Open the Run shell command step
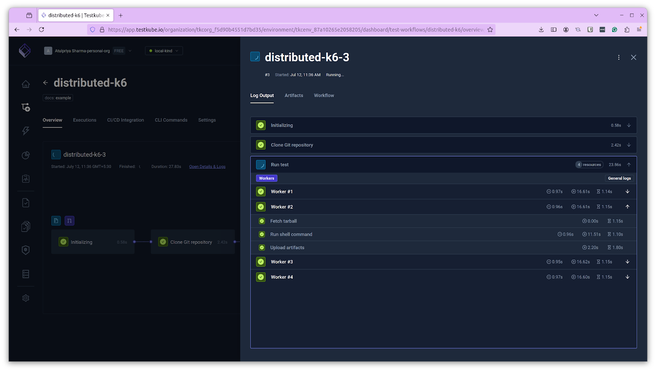The image size is (656, 371). click(x=444, y=234)
